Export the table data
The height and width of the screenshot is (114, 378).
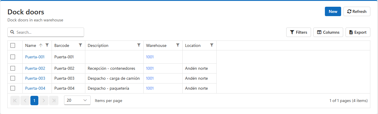coord(358,32)
